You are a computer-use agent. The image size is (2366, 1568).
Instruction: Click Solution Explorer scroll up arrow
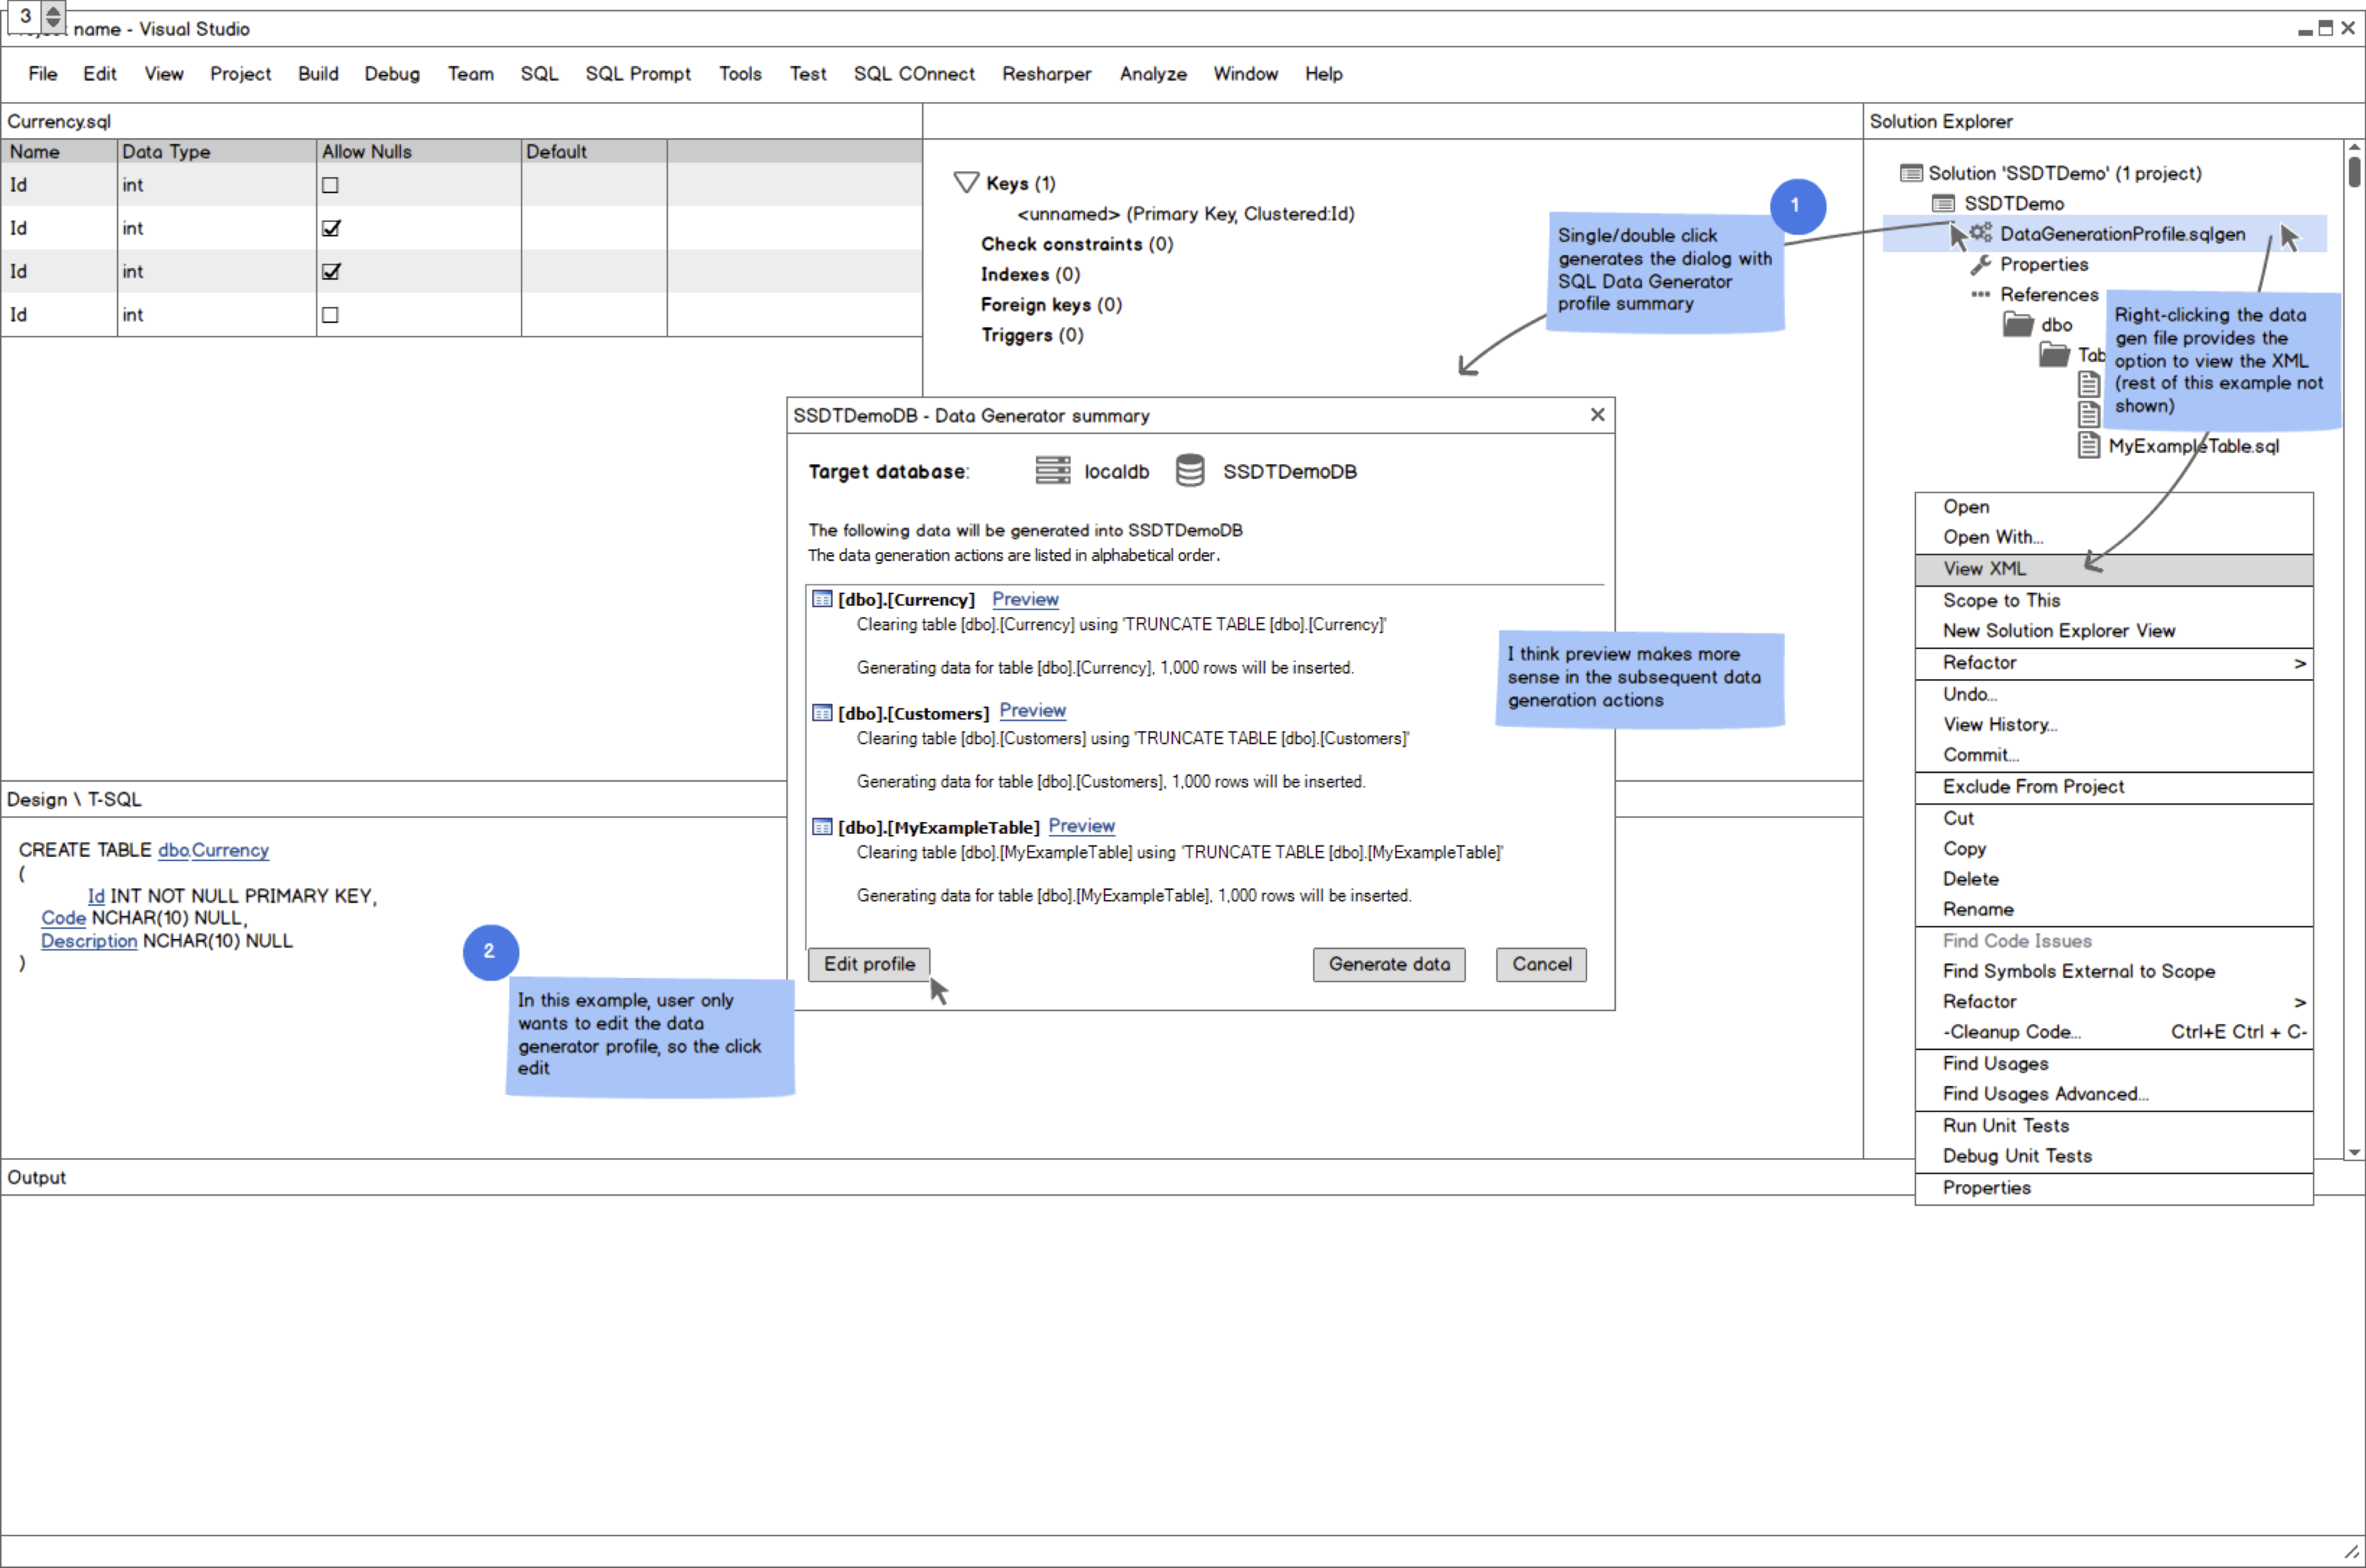2354,148
